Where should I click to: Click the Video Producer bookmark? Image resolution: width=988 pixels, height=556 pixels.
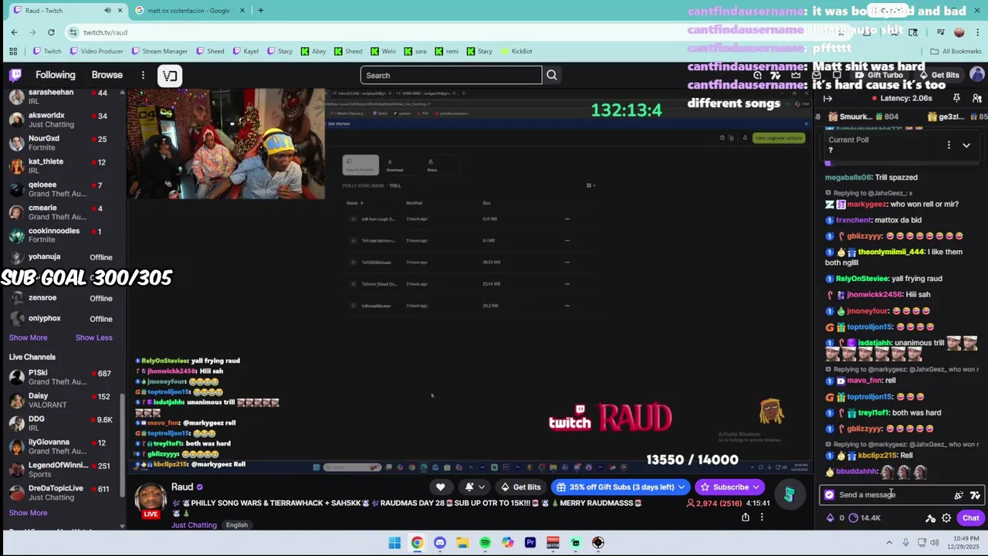click(x=96, y=51)
